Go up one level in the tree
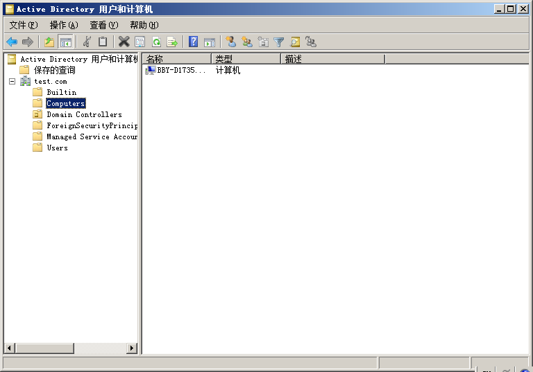 (49, 42)
